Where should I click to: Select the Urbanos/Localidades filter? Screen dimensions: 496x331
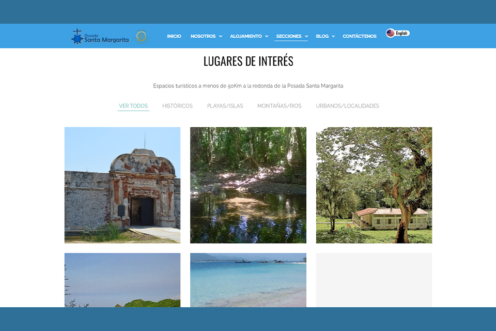(x=347, y=106)
